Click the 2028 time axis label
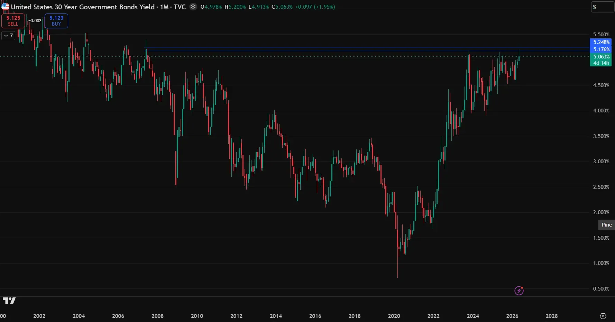 552,316
